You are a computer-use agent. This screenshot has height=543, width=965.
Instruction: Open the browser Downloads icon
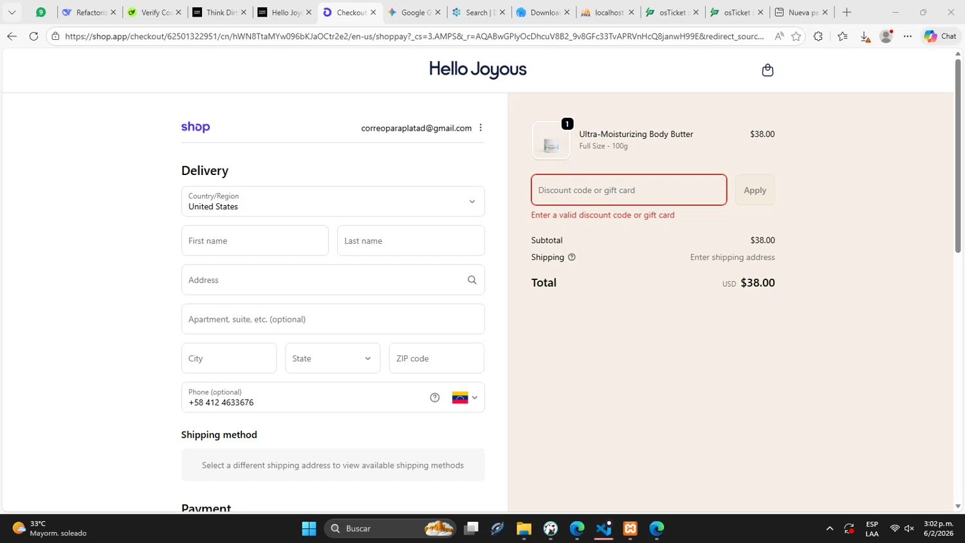pyautogui.click(x=865, y=37)
